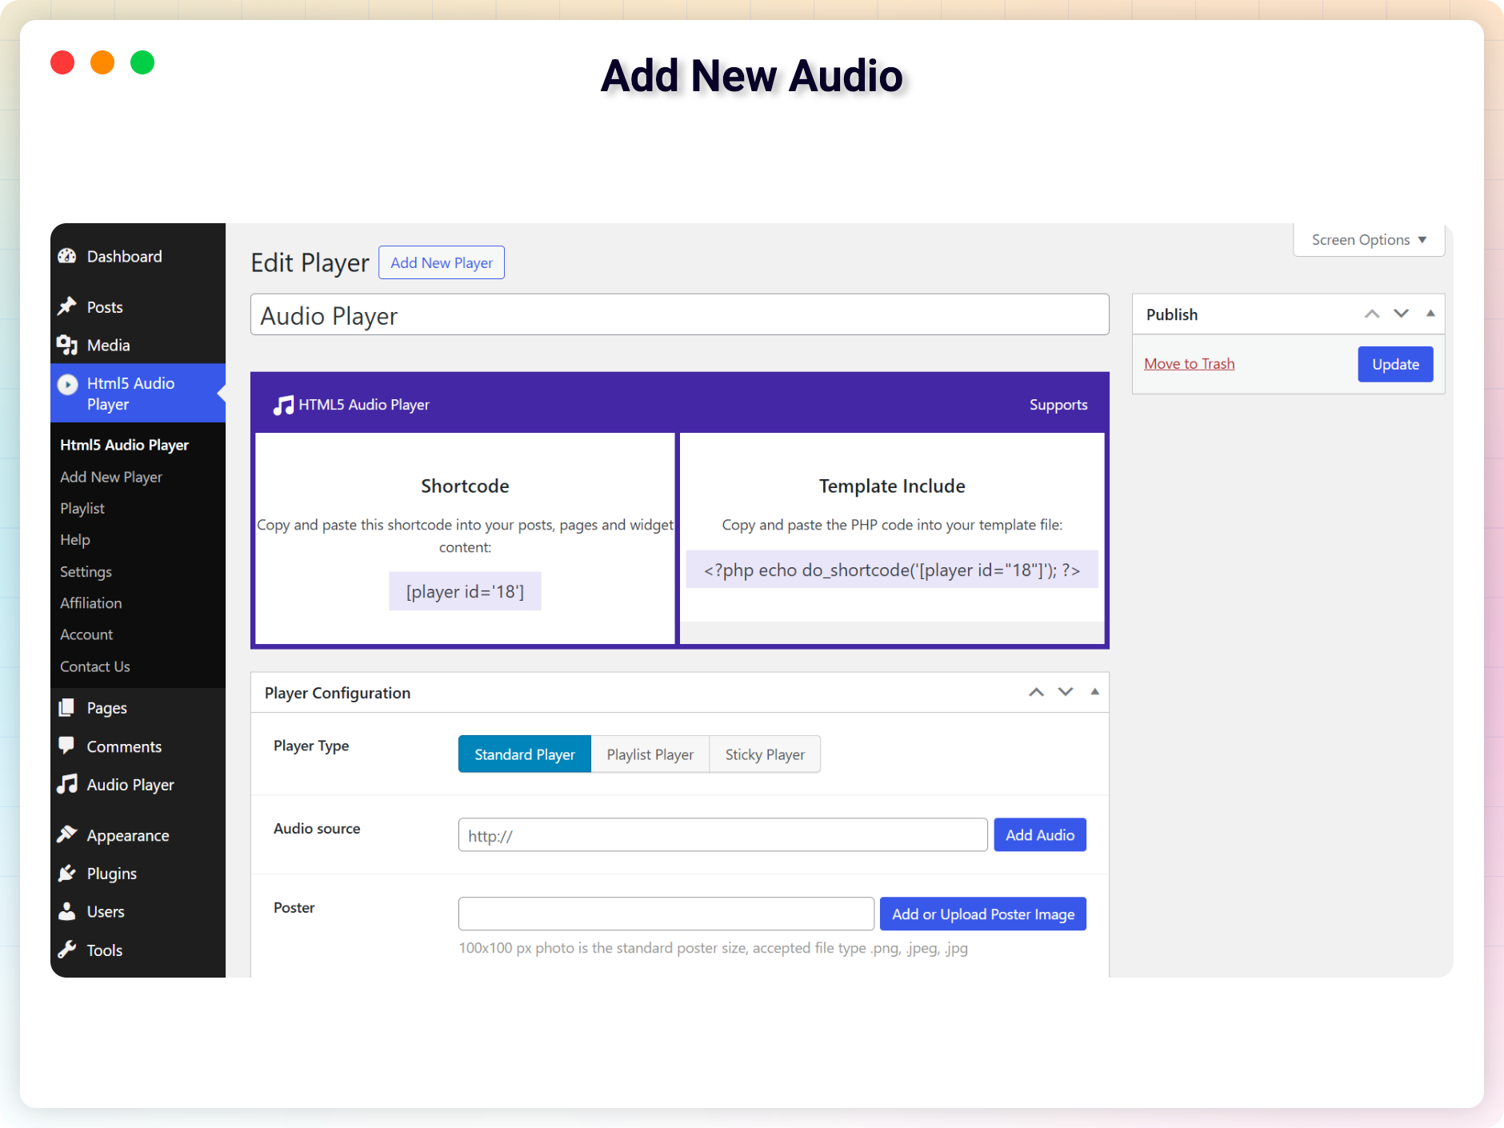Click the Dashboard gauge icon
This screenshot has height=1128, width=1504.
(x=67, y=256)
